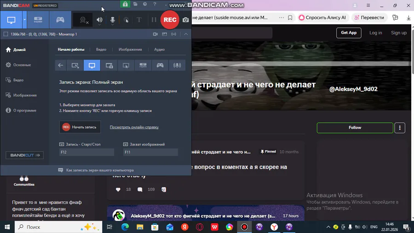This screenshot has width=414, height=233.
Task: Click Sign up on the webpage
Action: click(x=399, y=33)
